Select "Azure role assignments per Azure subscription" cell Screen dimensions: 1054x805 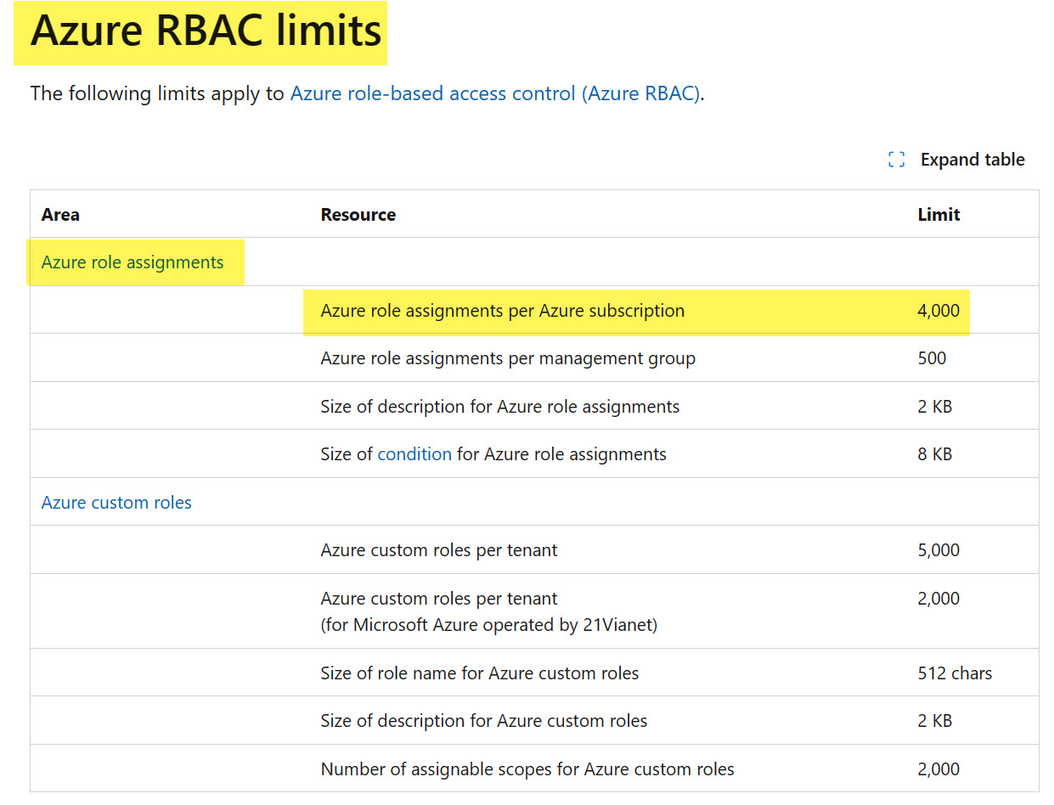[x=503, y=311]
